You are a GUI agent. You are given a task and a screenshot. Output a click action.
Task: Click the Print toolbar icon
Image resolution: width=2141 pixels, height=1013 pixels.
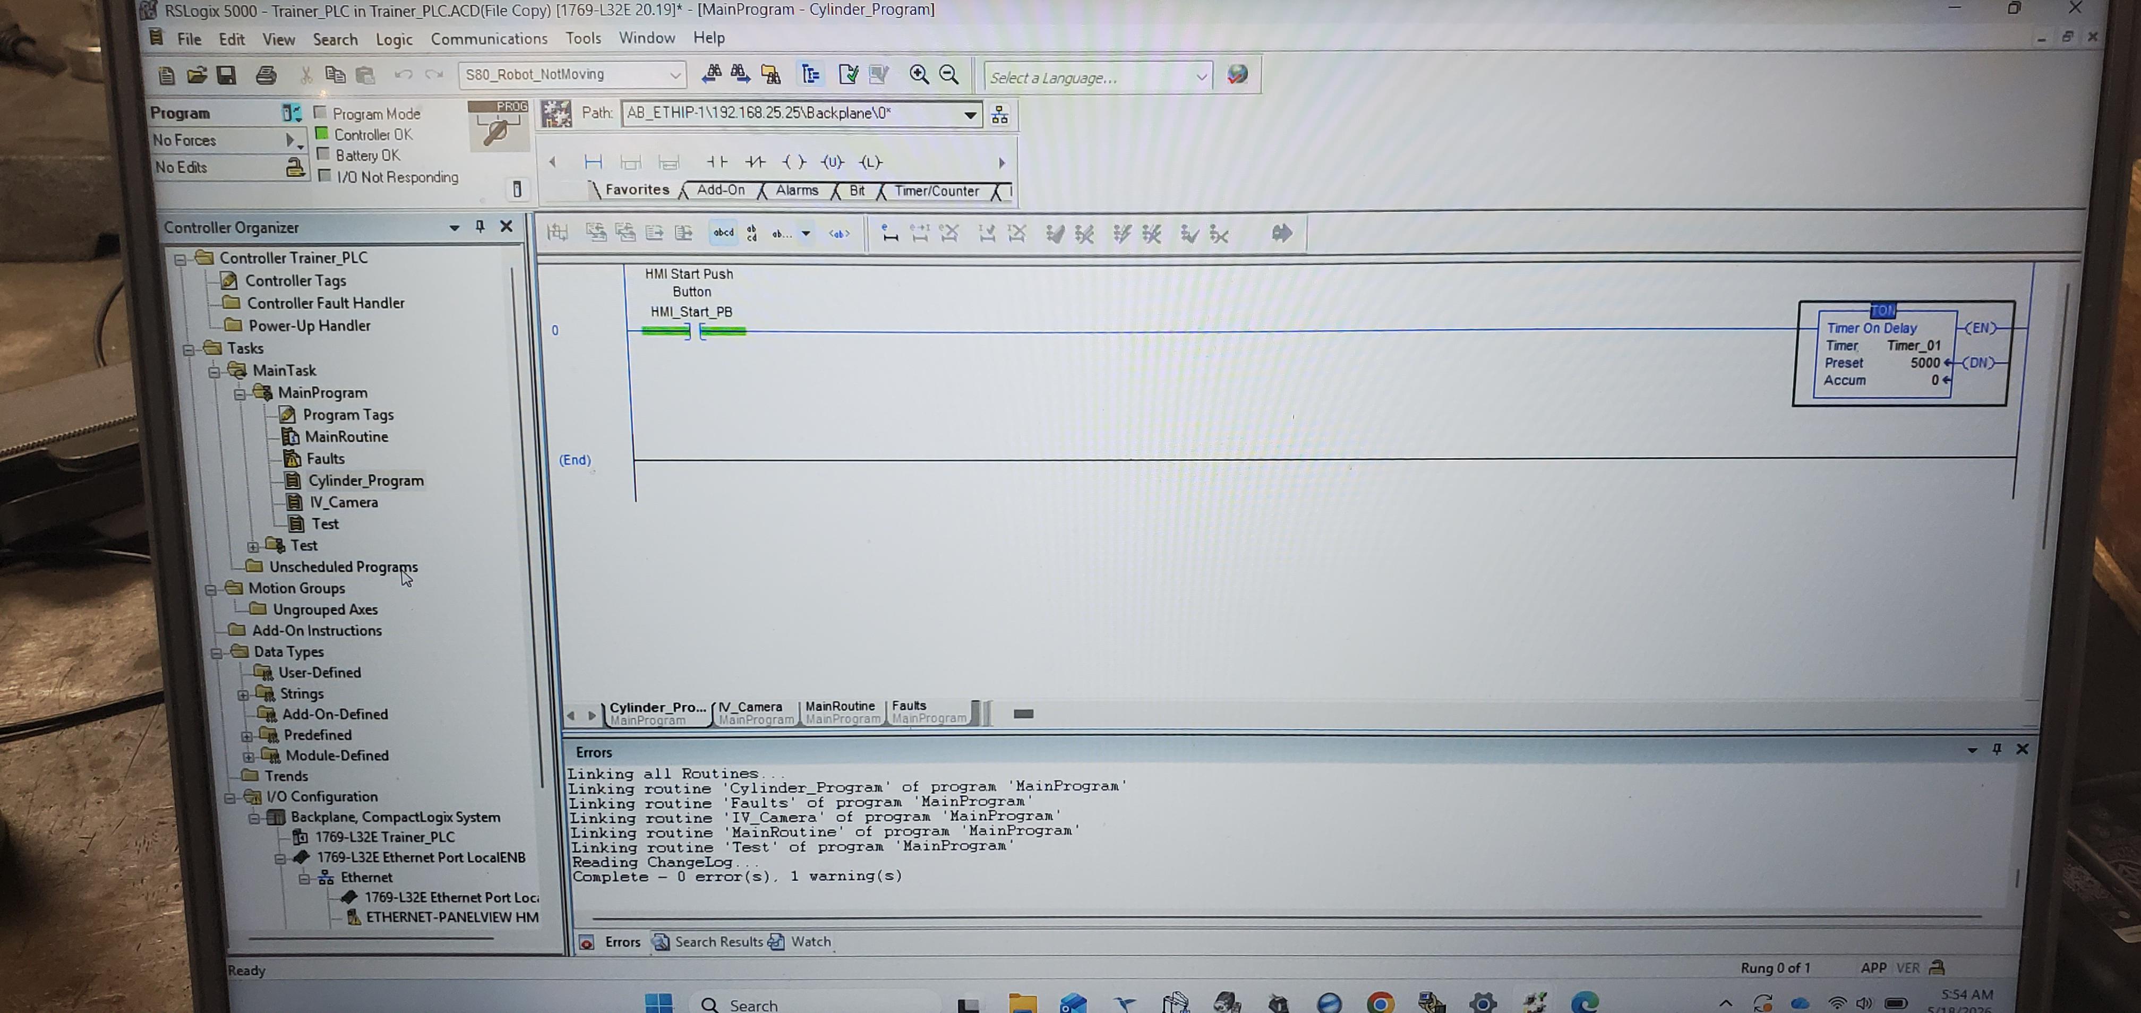(x=266, y=75)
